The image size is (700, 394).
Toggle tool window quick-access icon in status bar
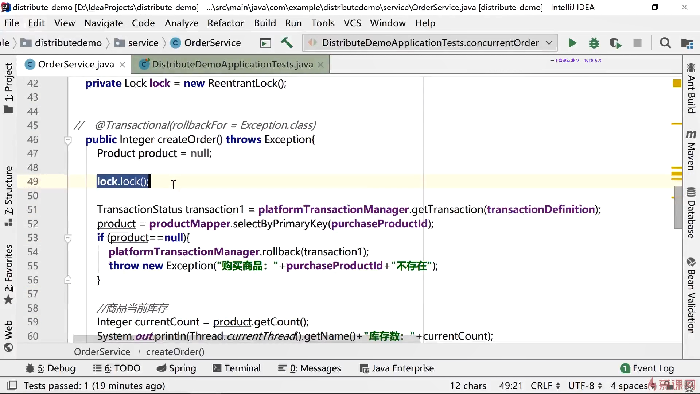click(12, 386)
